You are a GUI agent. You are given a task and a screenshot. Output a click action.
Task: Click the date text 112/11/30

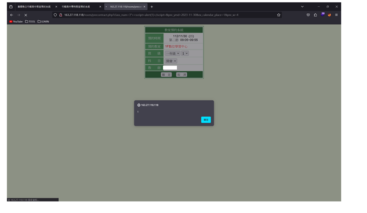(180, 36)
